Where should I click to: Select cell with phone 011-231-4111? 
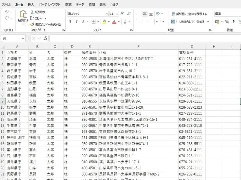coord(192,59)
